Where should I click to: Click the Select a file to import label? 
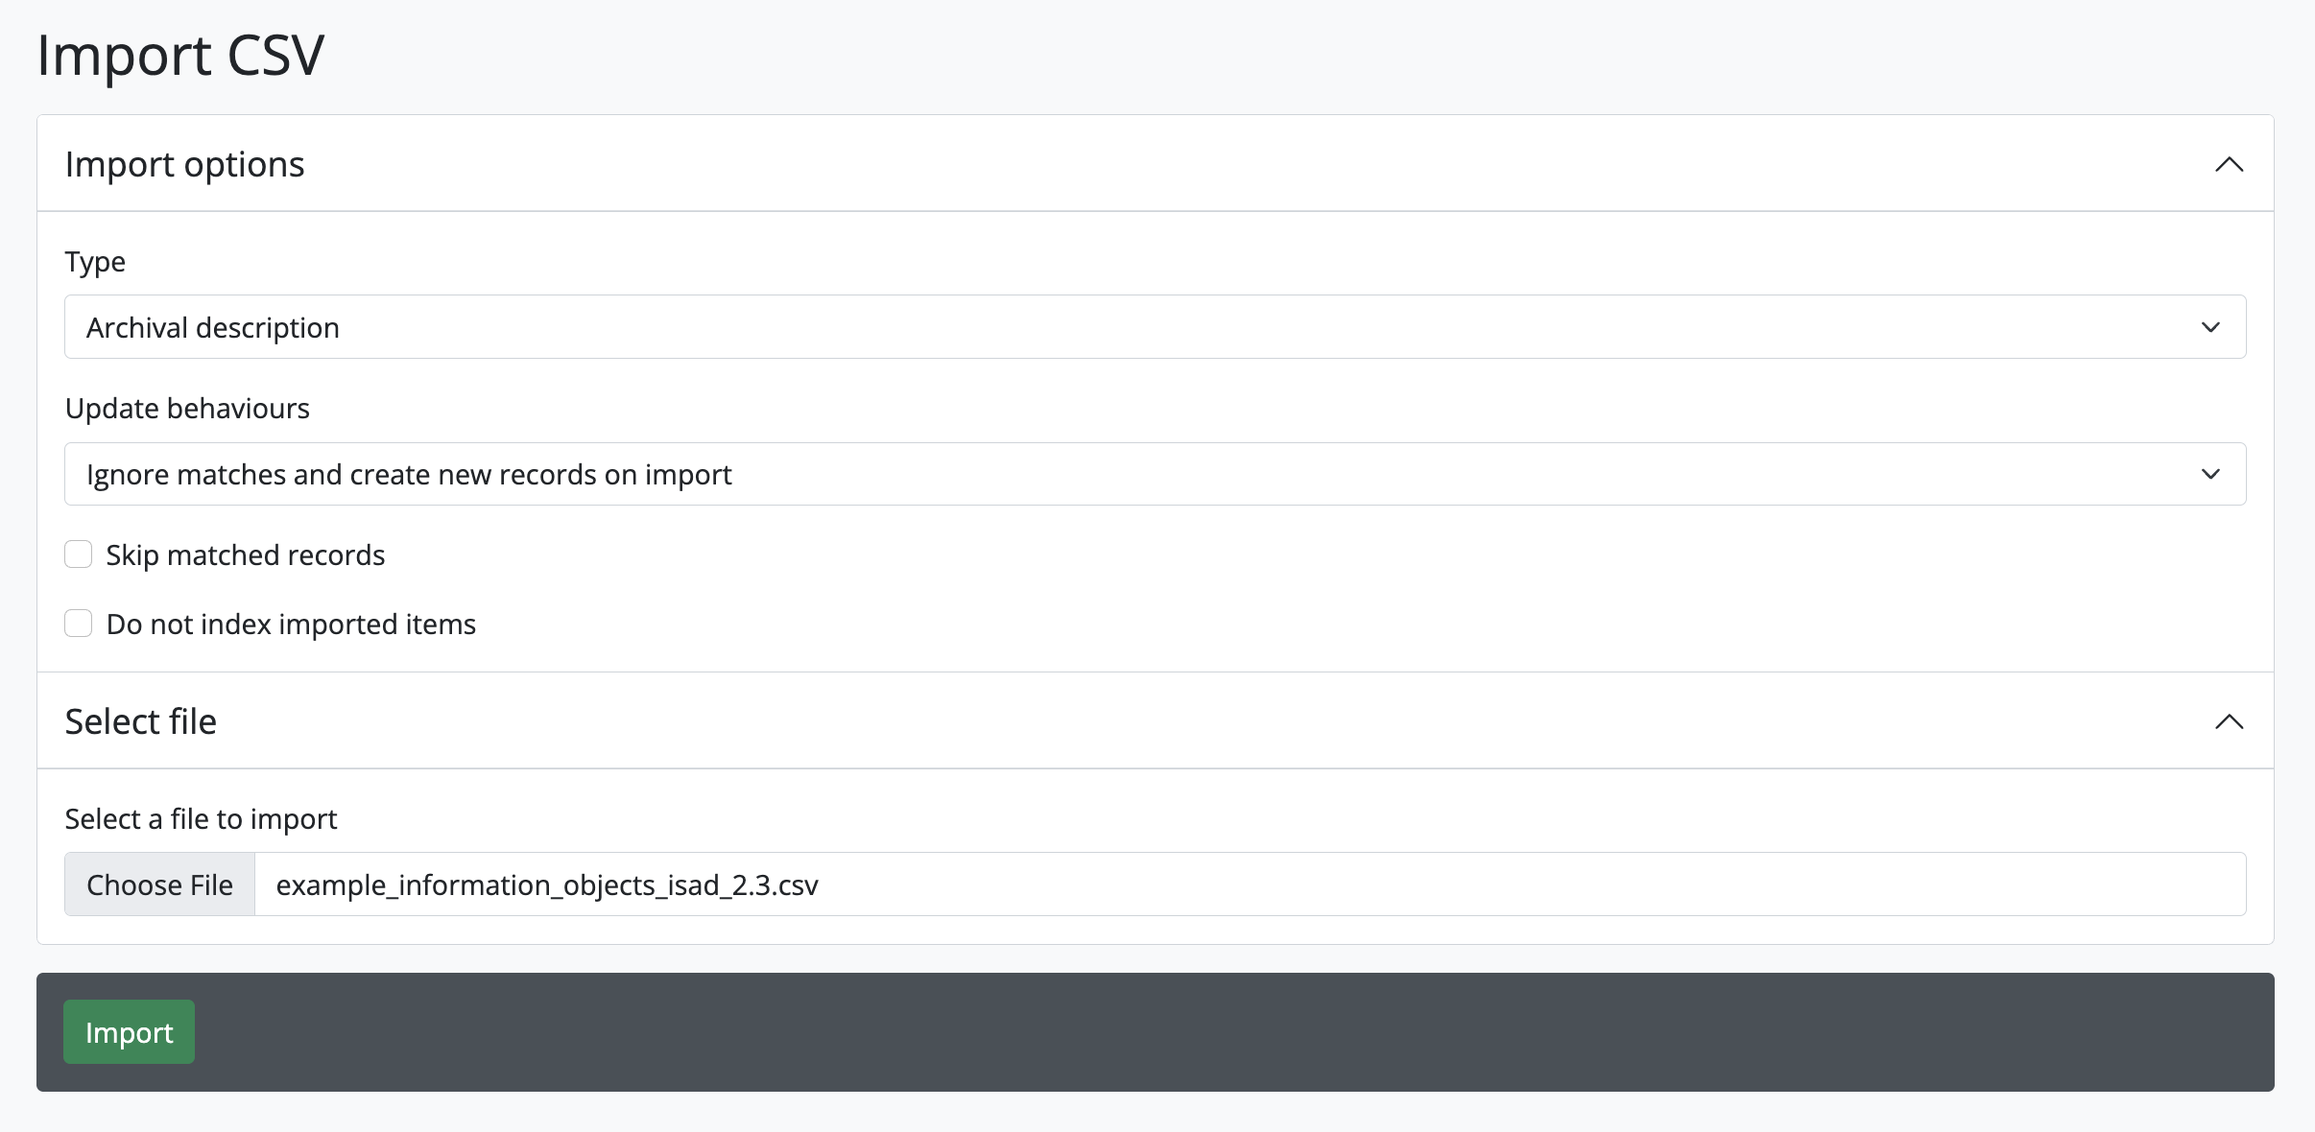201,819
